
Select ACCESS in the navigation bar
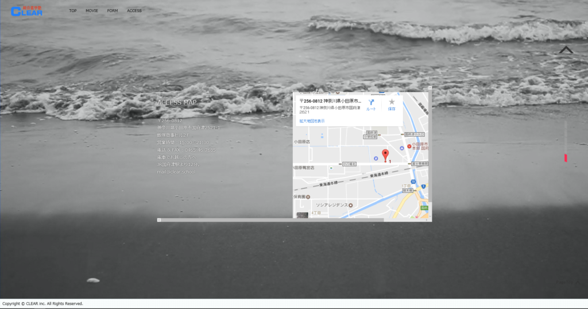(134, 11)
